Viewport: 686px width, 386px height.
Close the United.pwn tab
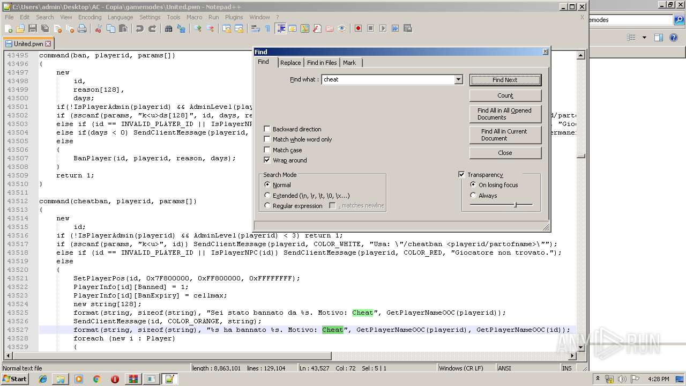pyautogui.click(x=48, y=44)
